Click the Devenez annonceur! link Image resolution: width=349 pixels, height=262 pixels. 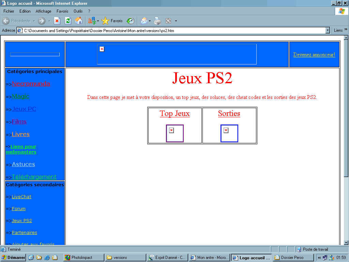[314, 55]
